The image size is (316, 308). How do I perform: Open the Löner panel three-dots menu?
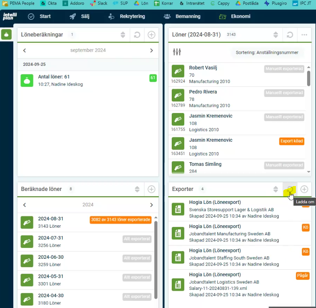(304, 35)
